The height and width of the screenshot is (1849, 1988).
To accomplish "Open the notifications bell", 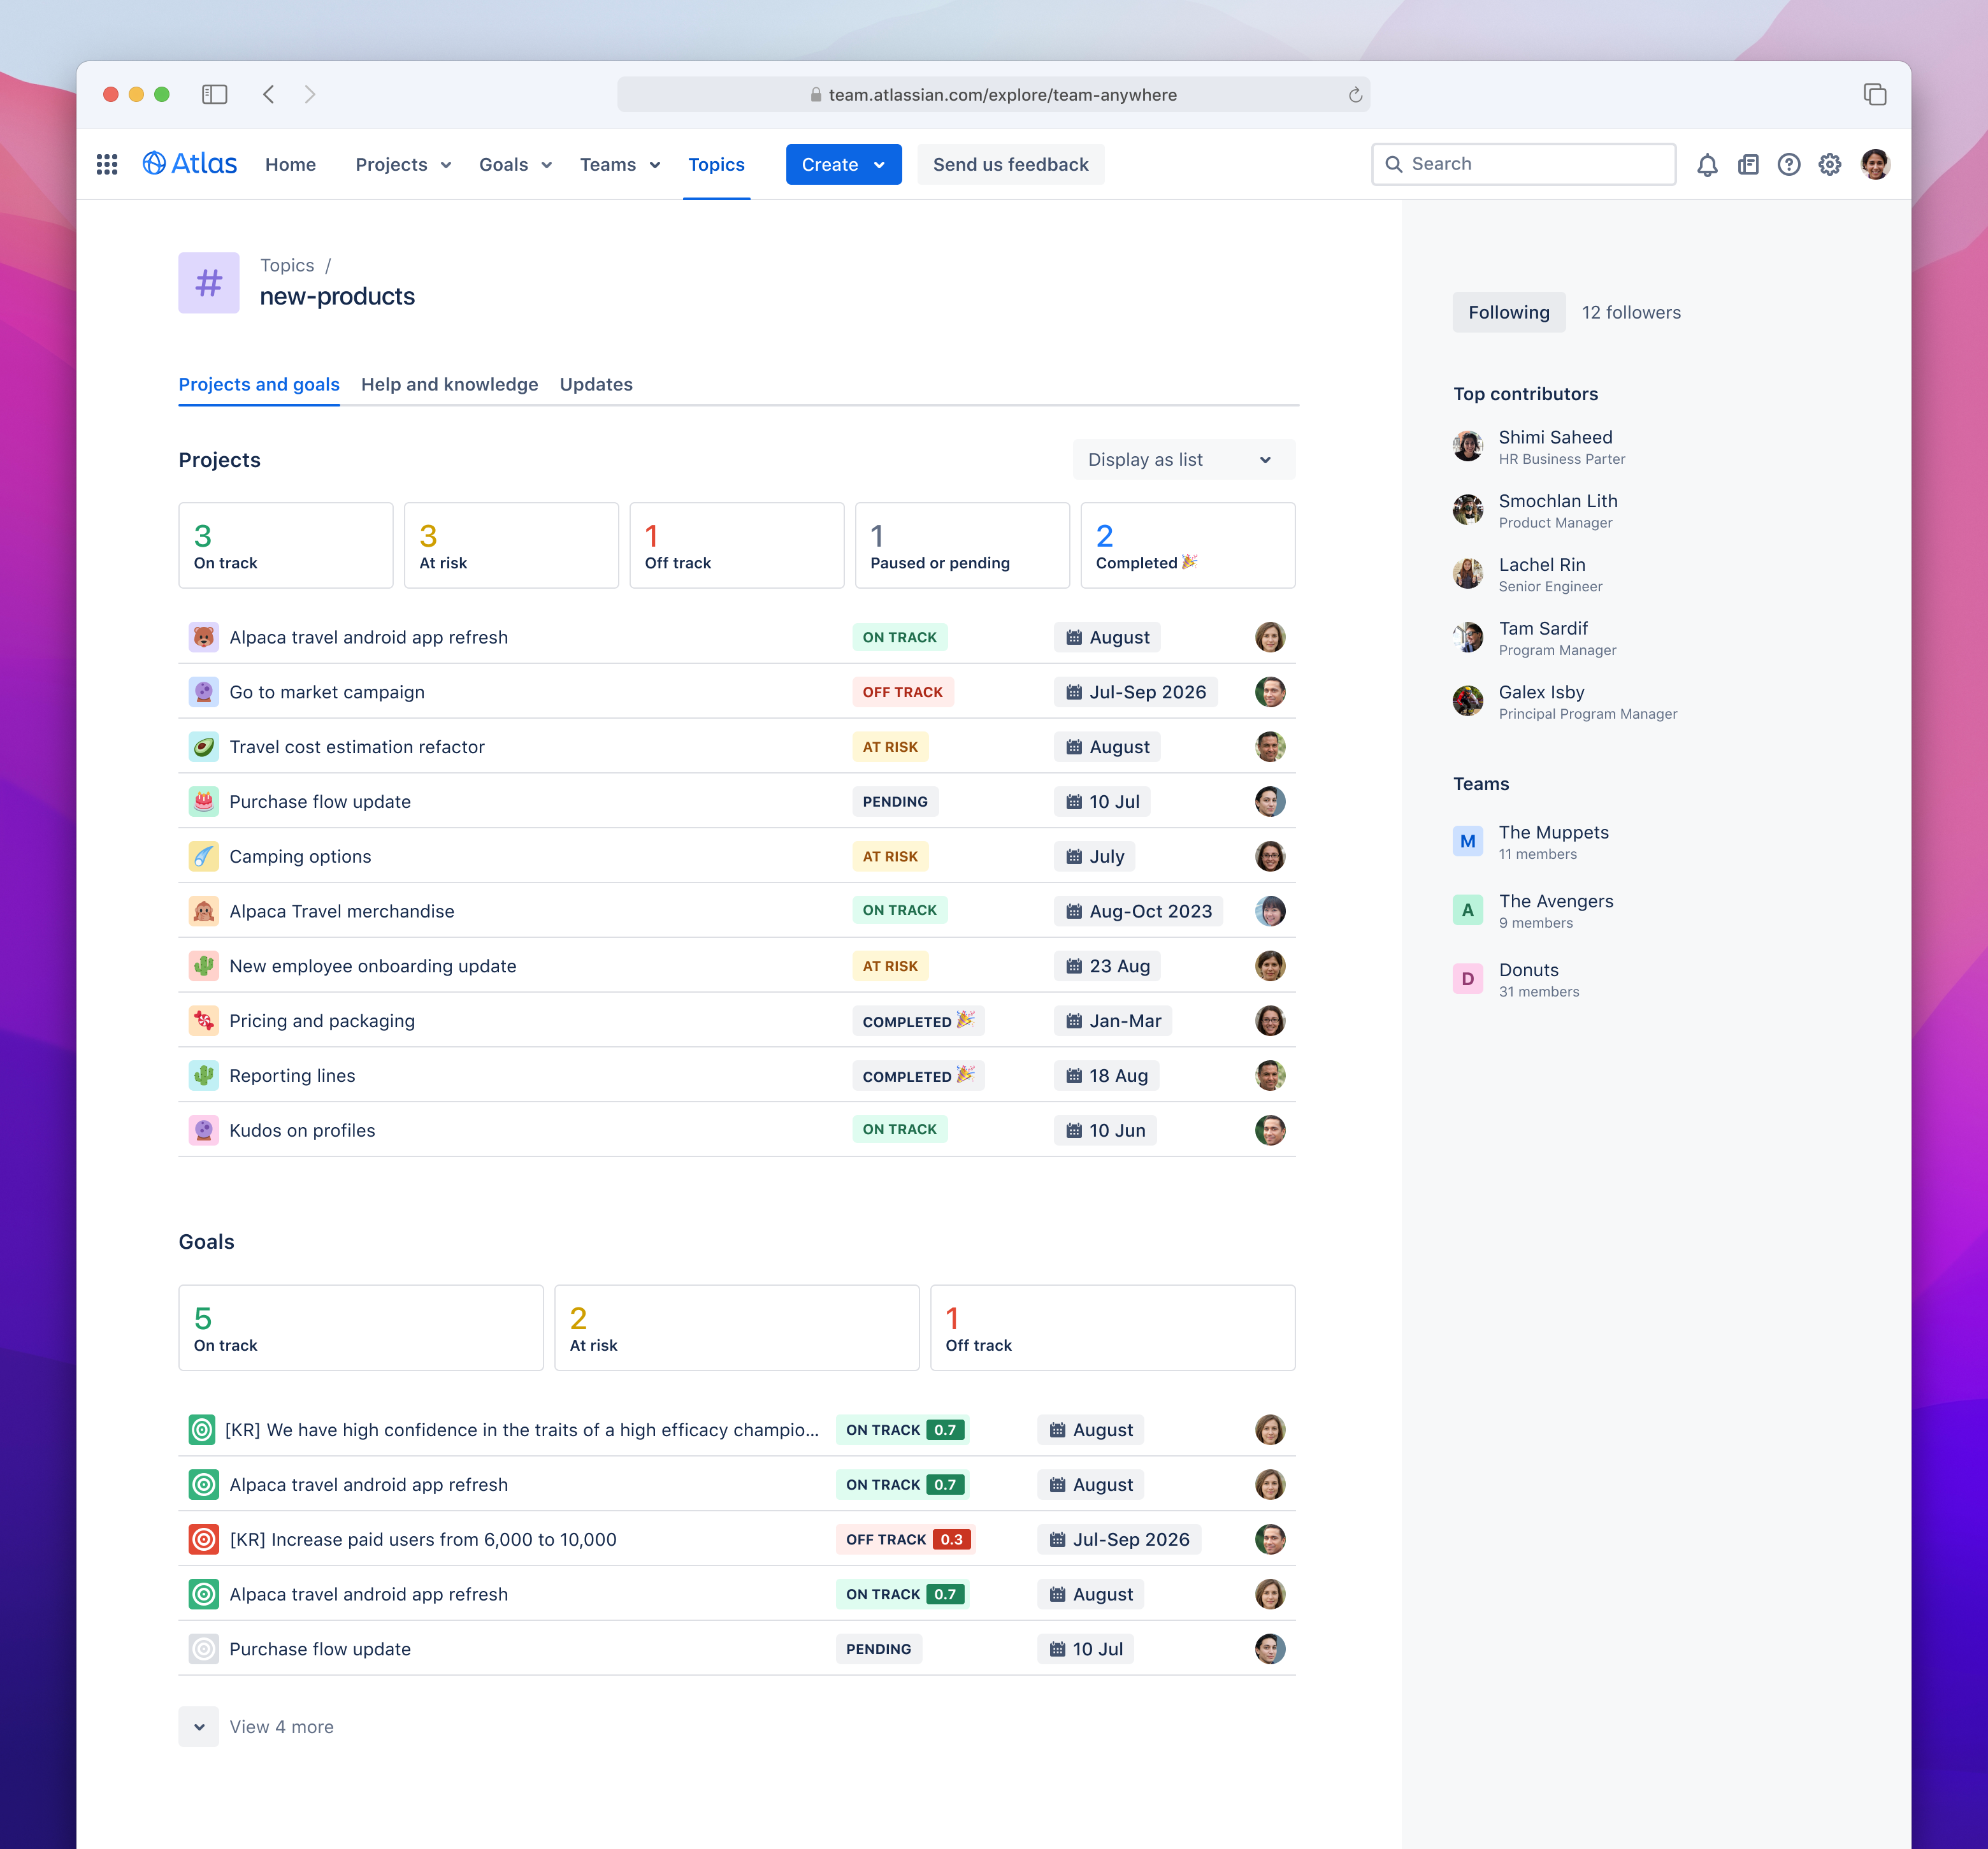I will click(x=1707, y=164).
